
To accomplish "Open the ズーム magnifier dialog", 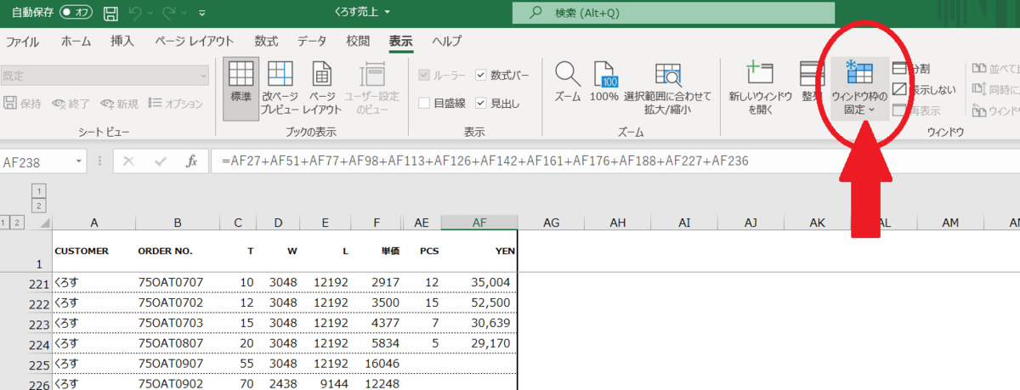I will [x=567, y=82].
